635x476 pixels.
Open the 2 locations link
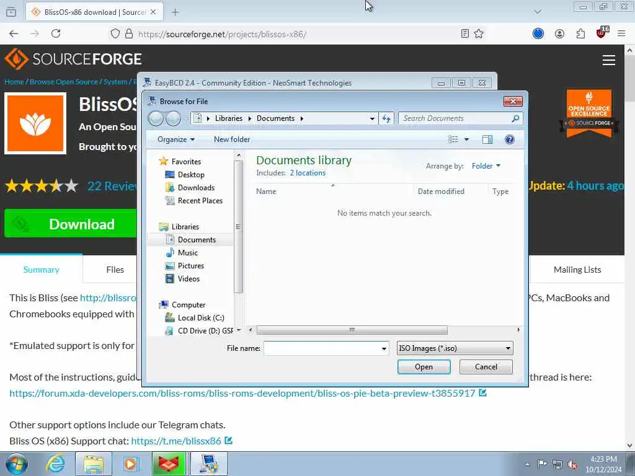click(x=308, y=173)
